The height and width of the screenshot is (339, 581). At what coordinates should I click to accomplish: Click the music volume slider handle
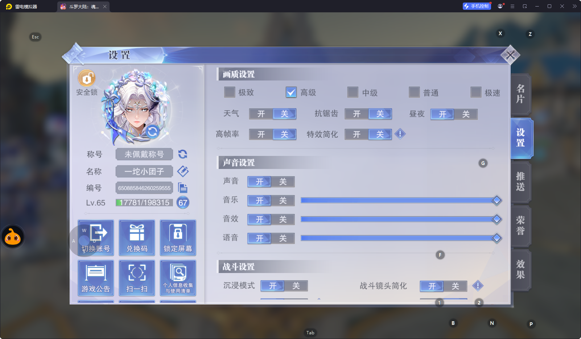[496, 200]
